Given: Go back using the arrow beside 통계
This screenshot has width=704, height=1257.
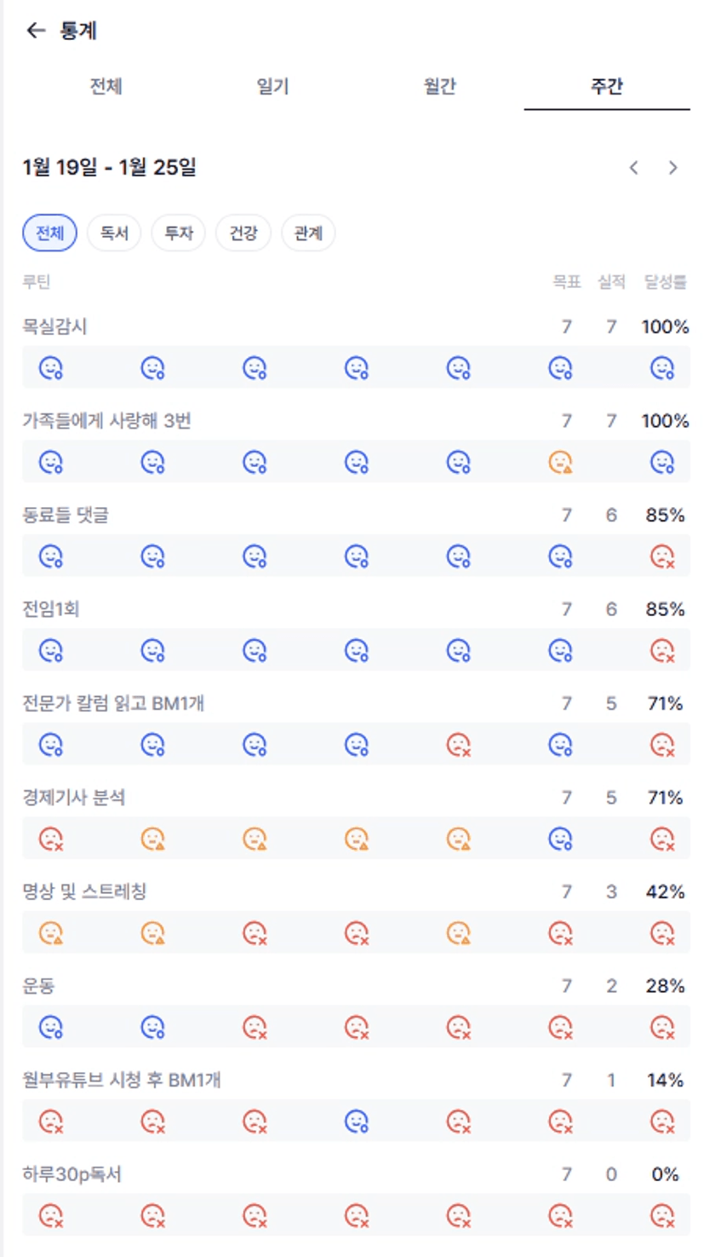Looking at the screenshot, I should coord(35,32).
